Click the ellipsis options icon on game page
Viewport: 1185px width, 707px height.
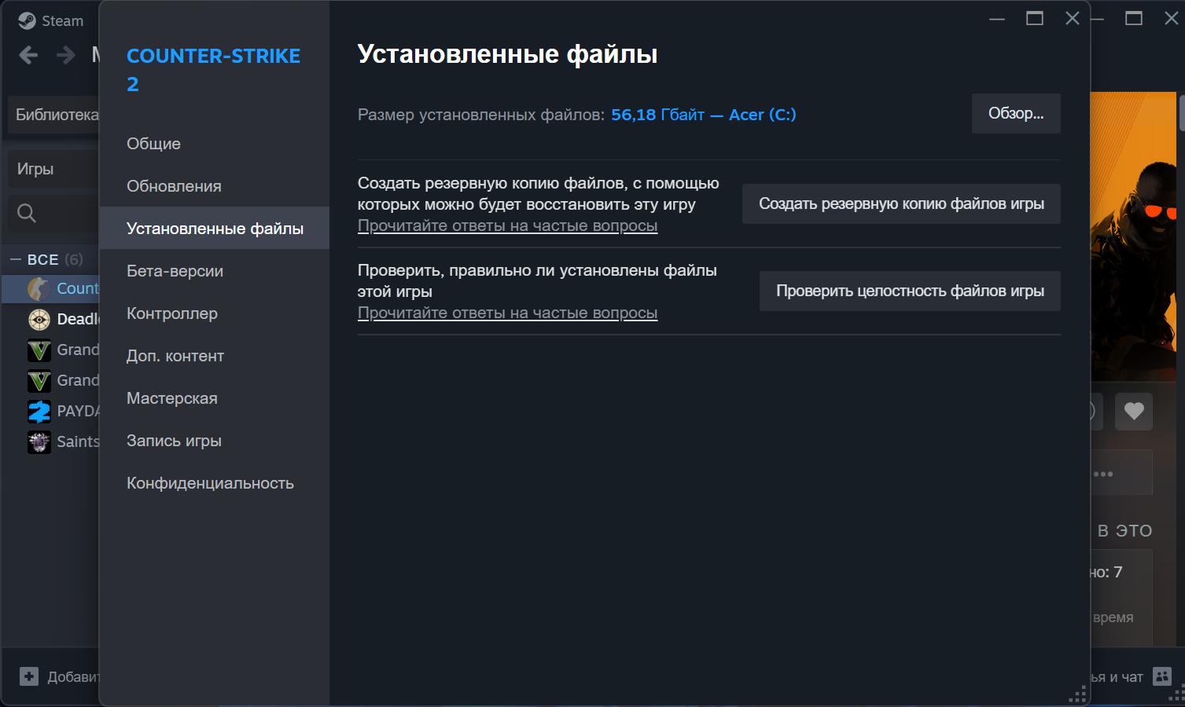click(x=1104, y=473)
